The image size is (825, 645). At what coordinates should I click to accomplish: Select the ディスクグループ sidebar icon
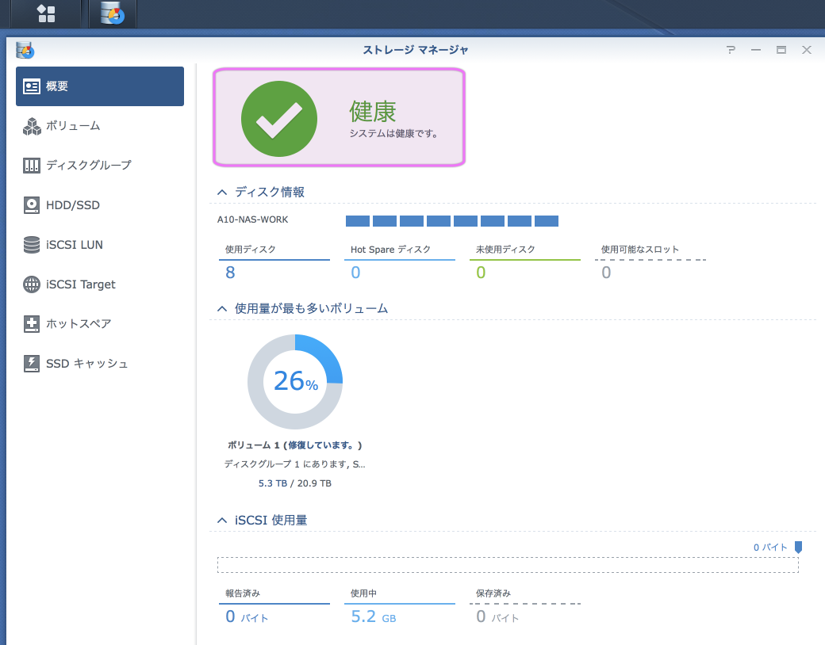(32, 166)
